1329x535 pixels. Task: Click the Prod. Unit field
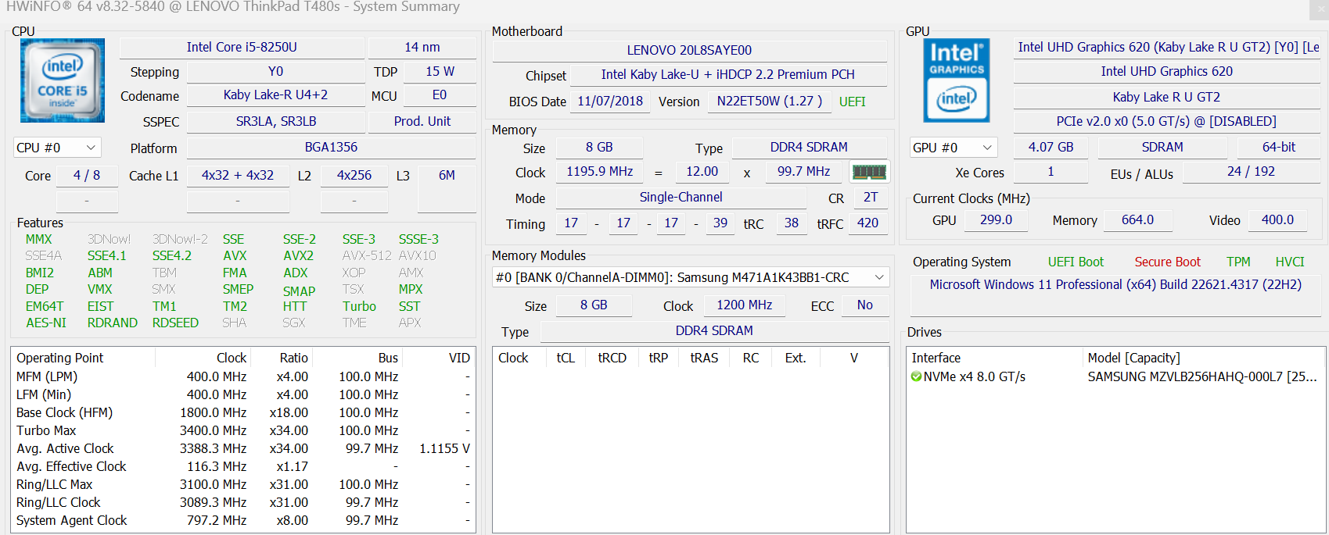point(422,121)
